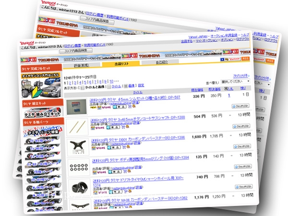Image resolution: width=288 pixels, height=216 pixels.
Task: Switch to the 出品リスト tab
Action: pyautogui.click(x=121, y=64)
